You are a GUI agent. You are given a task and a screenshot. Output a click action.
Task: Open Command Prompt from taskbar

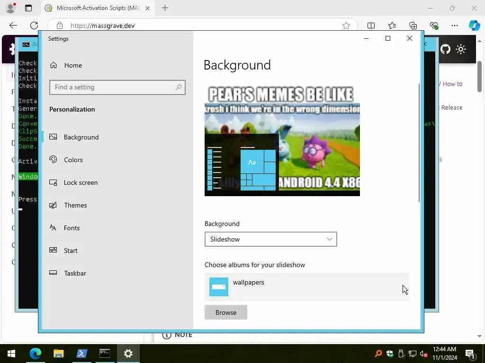[x=105, y=354]
